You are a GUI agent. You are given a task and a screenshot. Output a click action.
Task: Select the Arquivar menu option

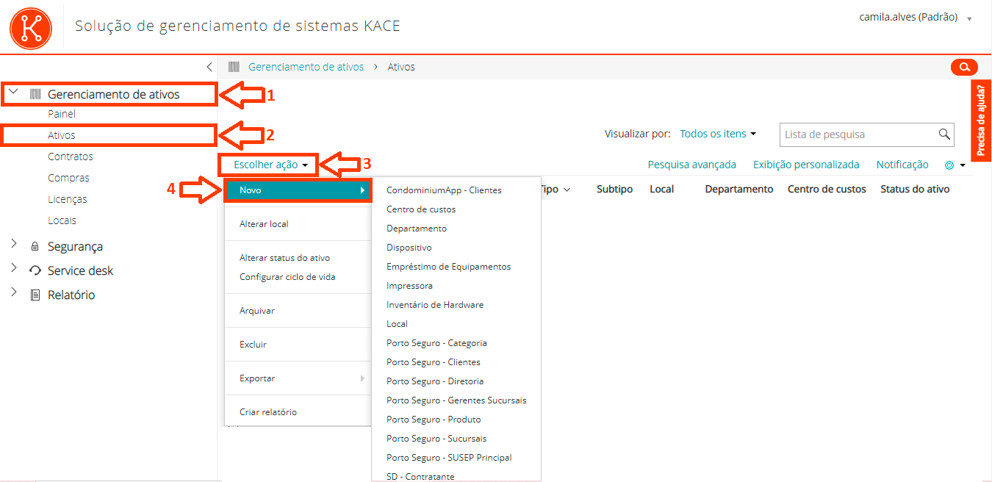coord(257,311)
